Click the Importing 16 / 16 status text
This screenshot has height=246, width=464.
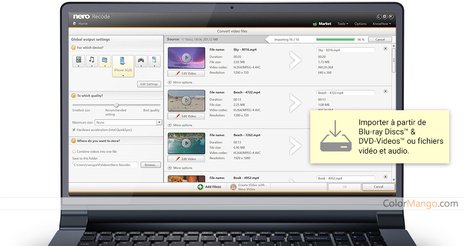click(287, 40)
